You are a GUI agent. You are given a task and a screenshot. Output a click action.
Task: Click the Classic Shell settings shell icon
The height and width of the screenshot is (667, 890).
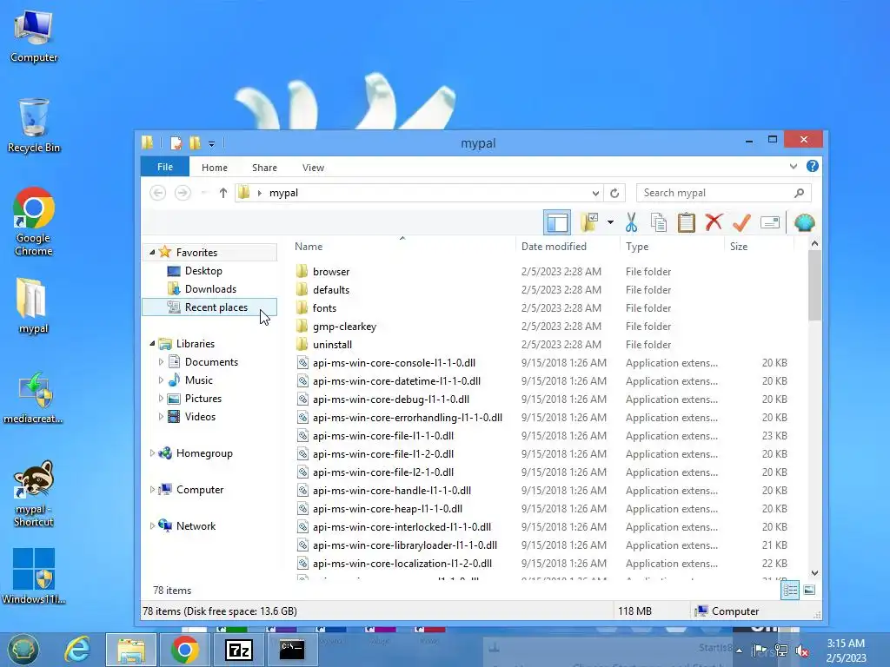[x=804, y=222]
